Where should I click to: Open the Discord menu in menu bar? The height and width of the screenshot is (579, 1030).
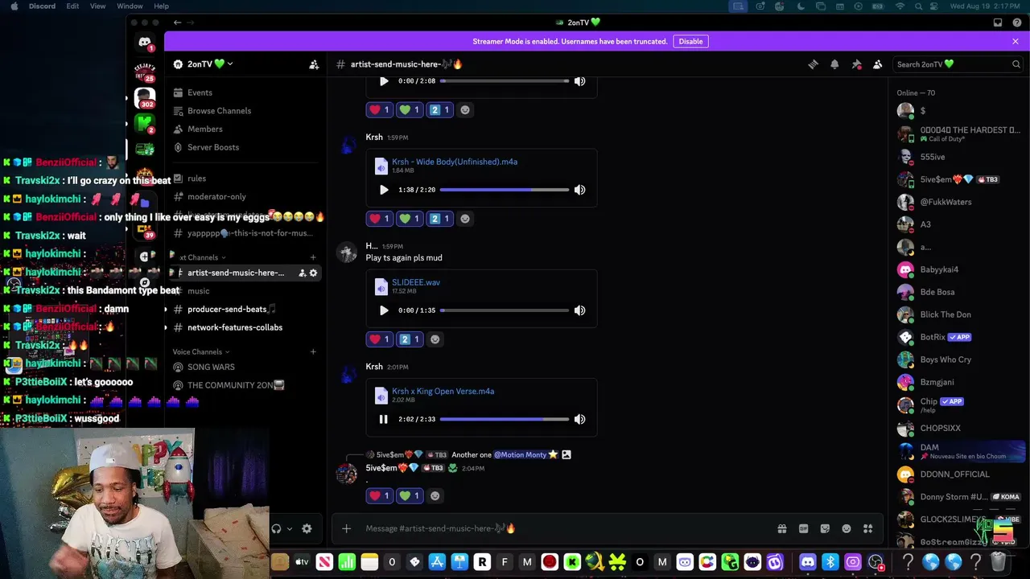coord(42,6)
